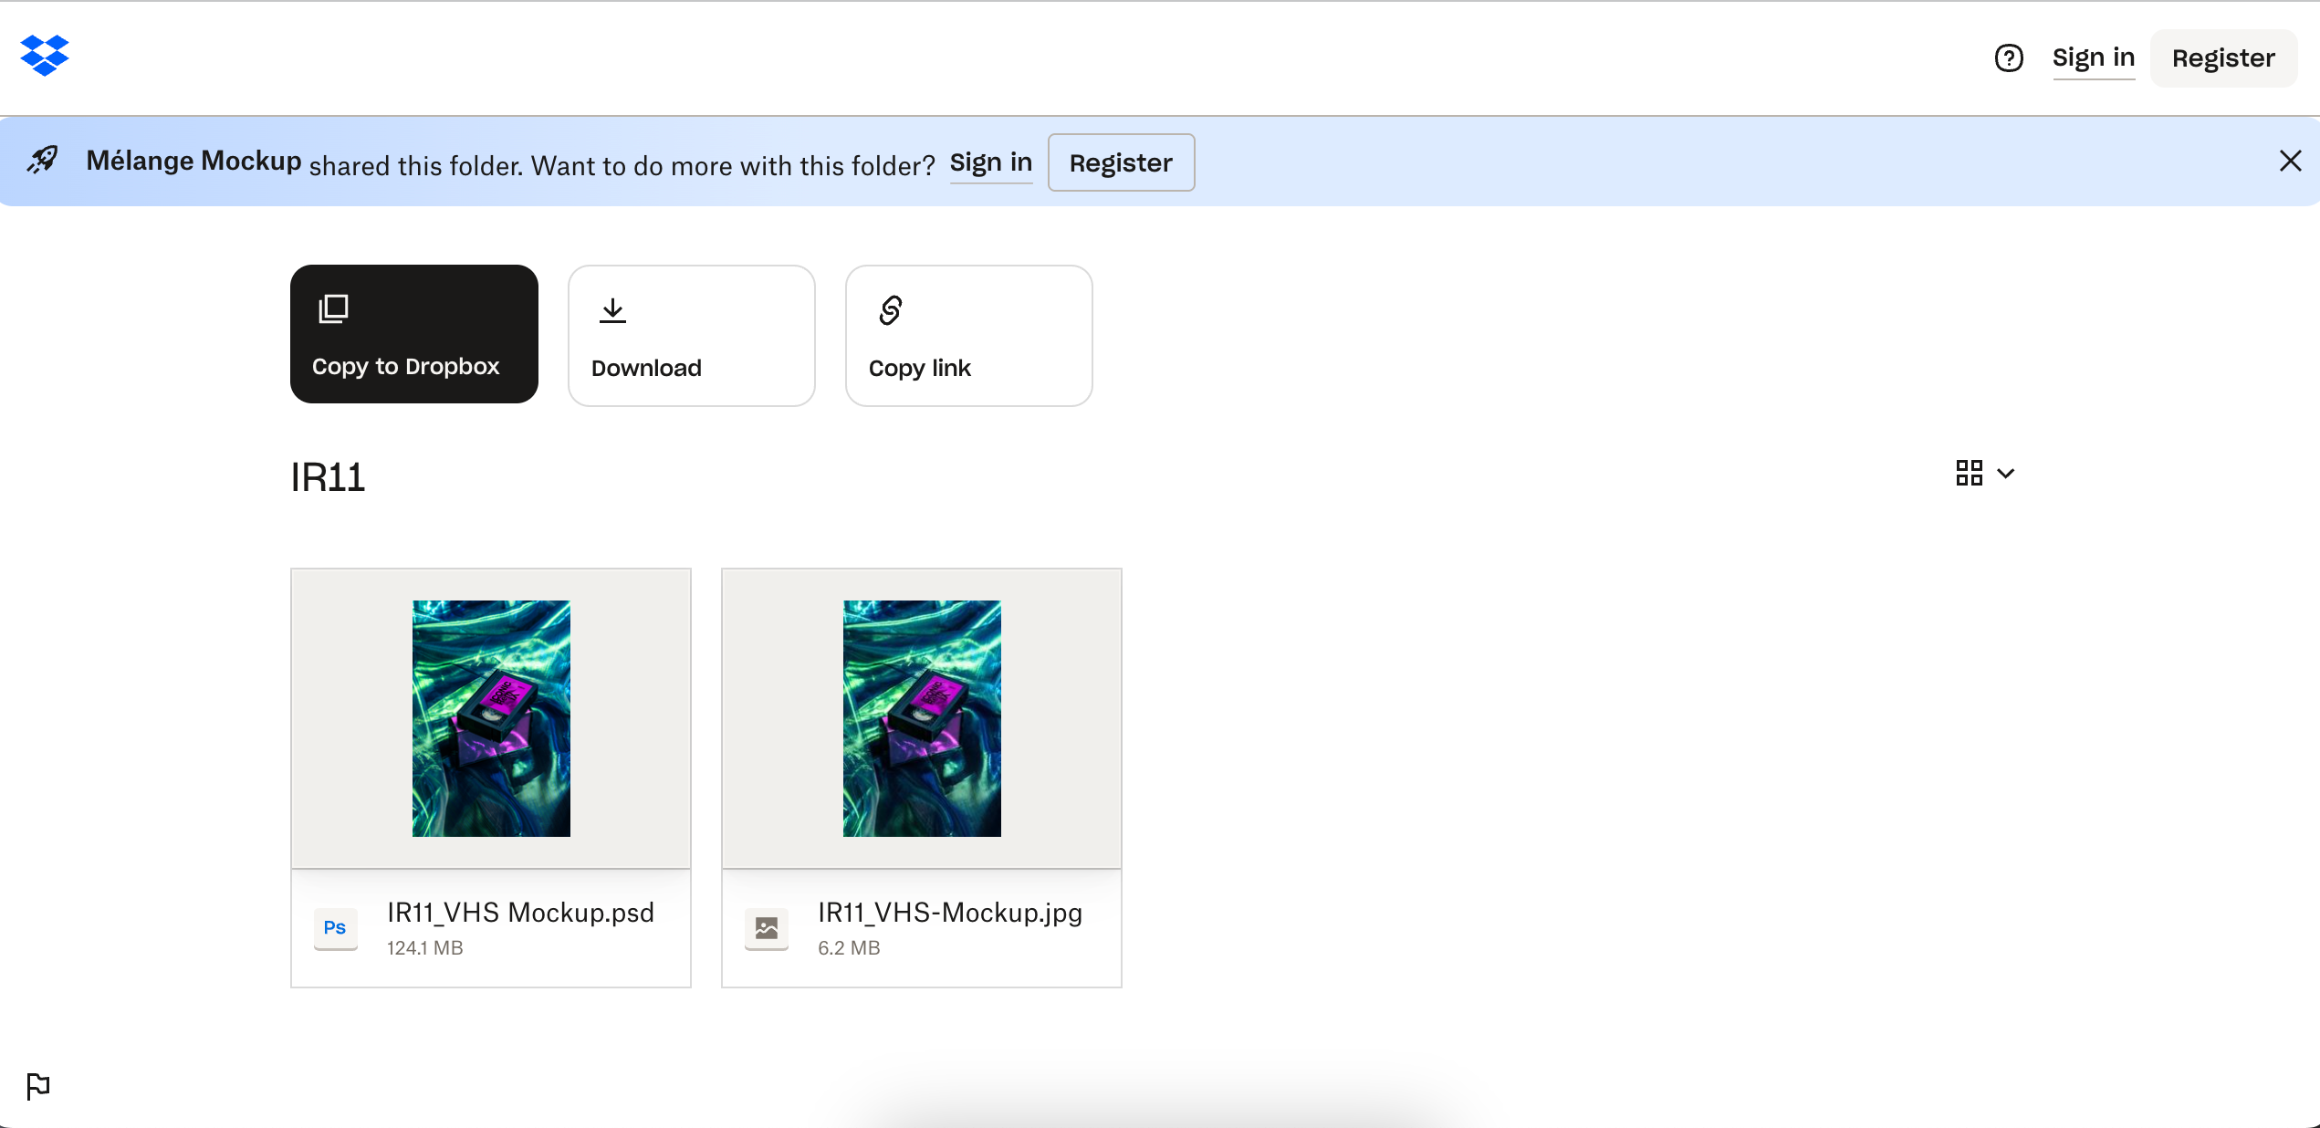Open IR11_VHS Mockup.psd thumbnail preview
Image resolution: width=2320 pixels, height=1128 pixels.
[x=491, y=718]
